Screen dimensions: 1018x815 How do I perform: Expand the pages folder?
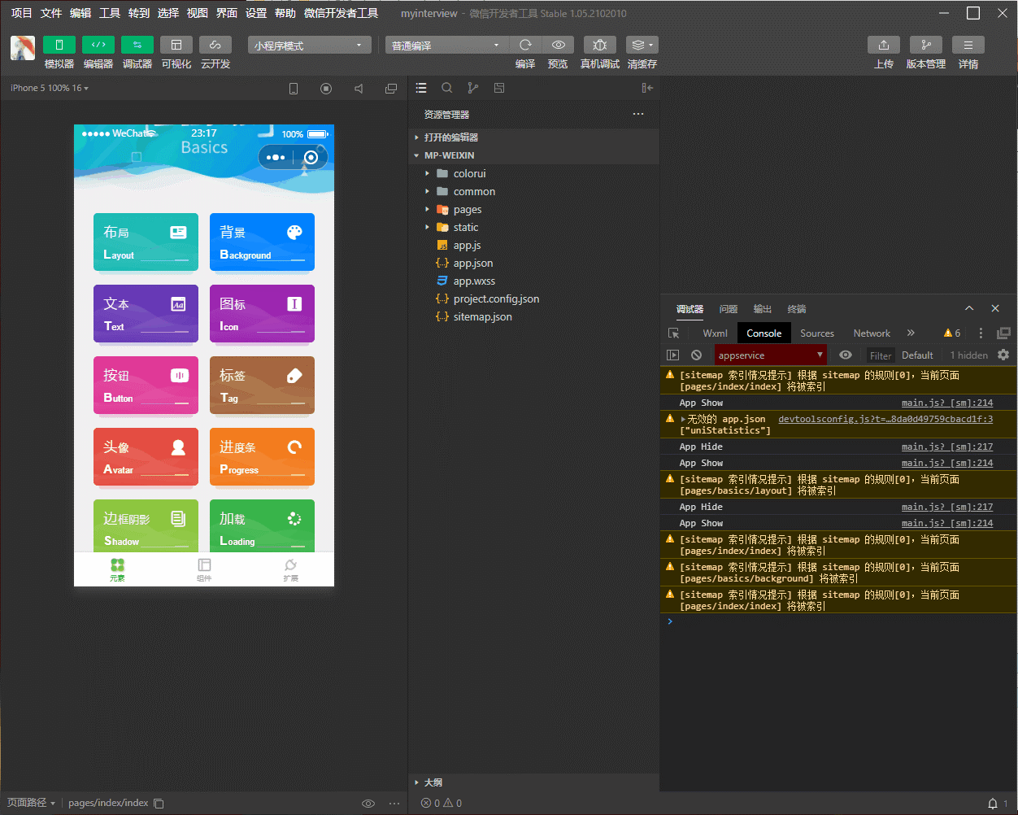point(533,209)
